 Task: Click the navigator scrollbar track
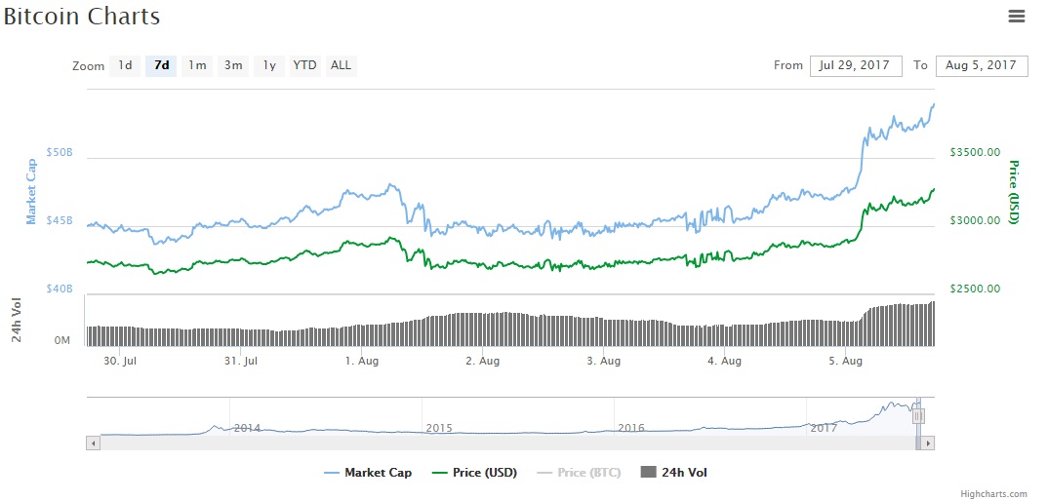click(x=507, y=443)
